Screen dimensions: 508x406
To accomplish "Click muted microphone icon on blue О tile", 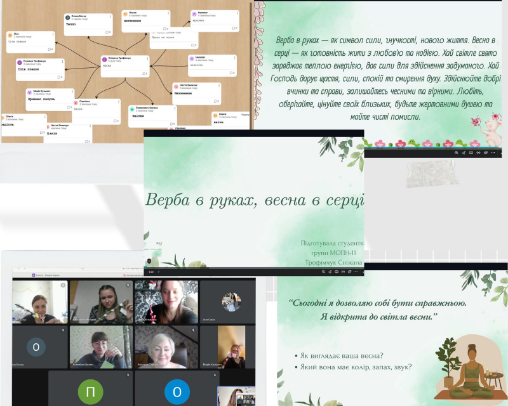I will [215, 375].
